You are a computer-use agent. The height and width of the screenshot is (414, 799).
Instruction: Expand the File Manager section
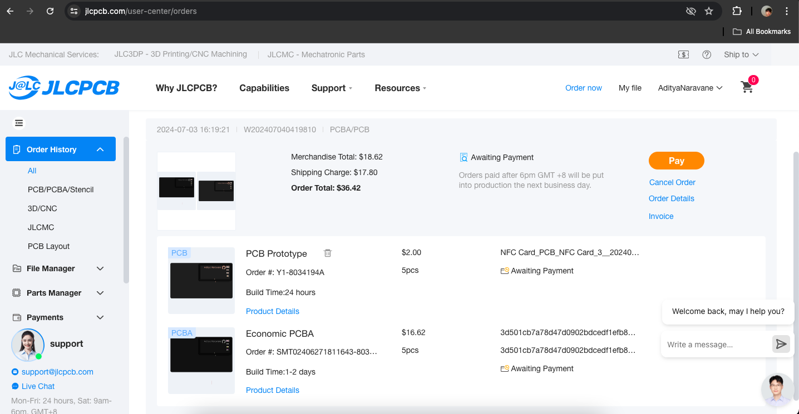(58, 268)
